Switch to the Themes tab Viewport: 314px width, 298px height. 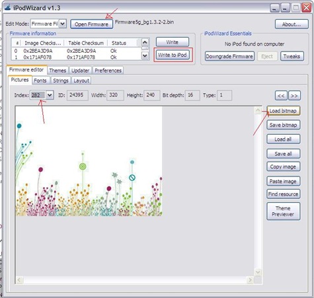[x=58, y=71]
